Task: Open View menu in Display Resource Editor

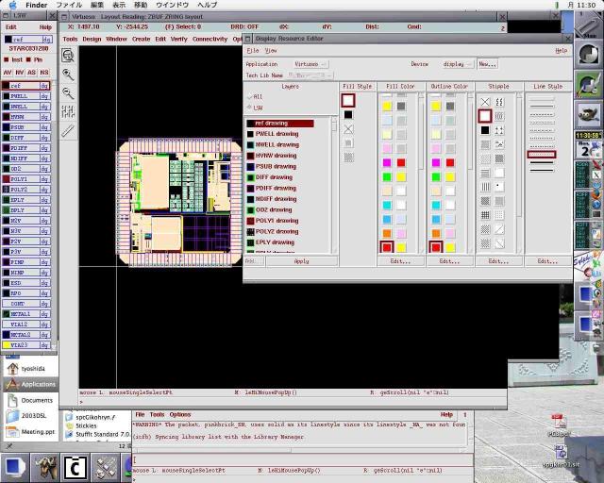Action: click(x=271, y=50)
